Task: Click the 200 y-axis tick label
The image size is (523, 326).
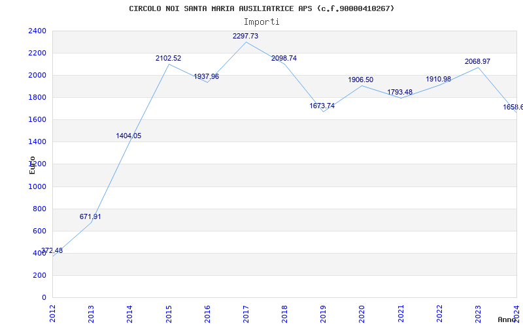Action: click(x=40, y=275)
